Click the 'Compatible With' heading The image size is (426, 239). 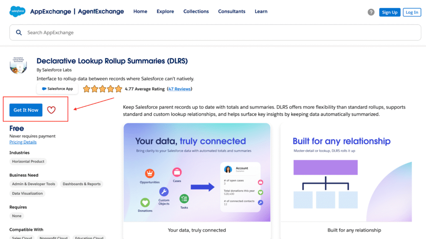[x=26, y=229]
